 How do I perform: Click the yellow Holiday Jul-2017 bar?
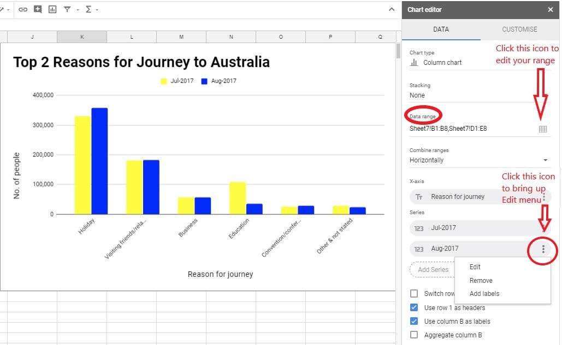click(83, 165)
